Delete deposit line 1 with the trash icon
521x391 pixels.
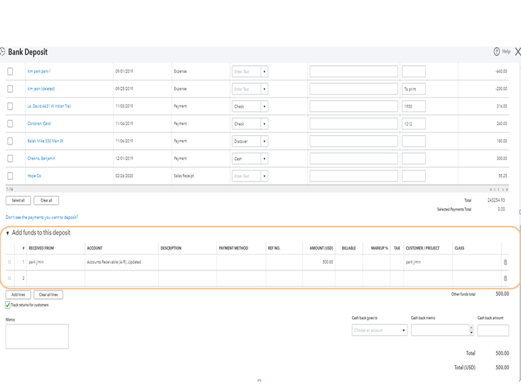(504, 262)
